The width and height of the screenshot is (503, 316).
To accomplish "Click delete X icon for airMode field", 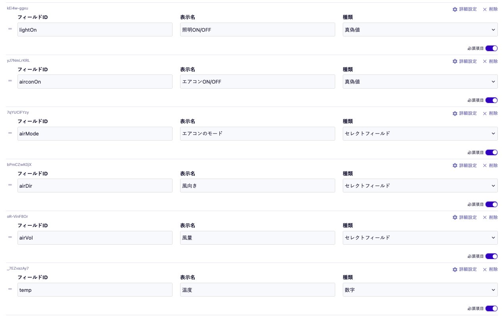I will 484,114.
